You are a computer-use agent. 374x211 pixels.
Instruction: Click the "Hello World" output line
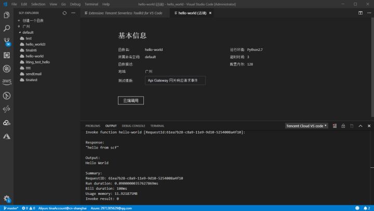97,163
